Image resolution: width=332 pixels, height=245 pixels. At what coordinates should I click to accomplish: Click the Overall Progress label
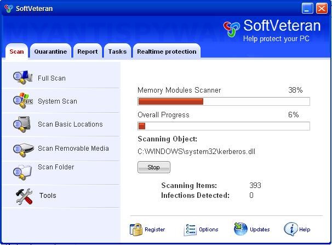(163, 115)
